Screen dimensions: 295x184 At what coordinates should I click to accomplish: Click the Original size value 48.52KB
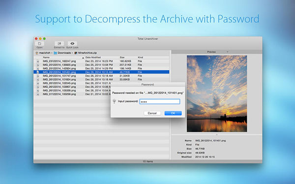(200, 153)
